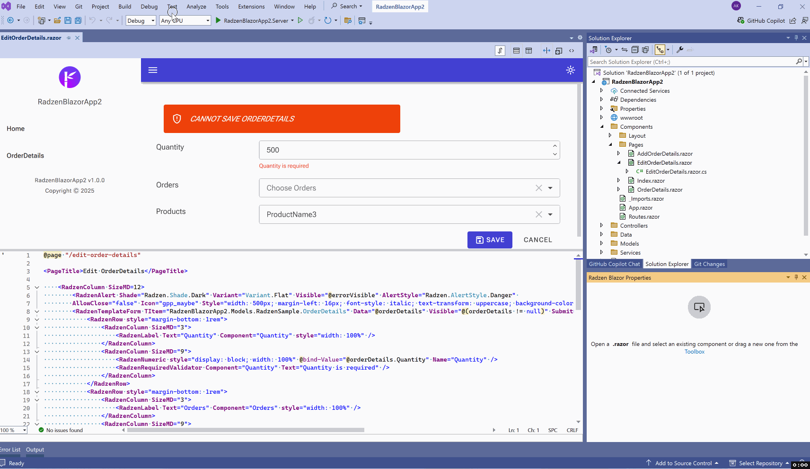Clear the Choose Orders selection

point(538,188)
